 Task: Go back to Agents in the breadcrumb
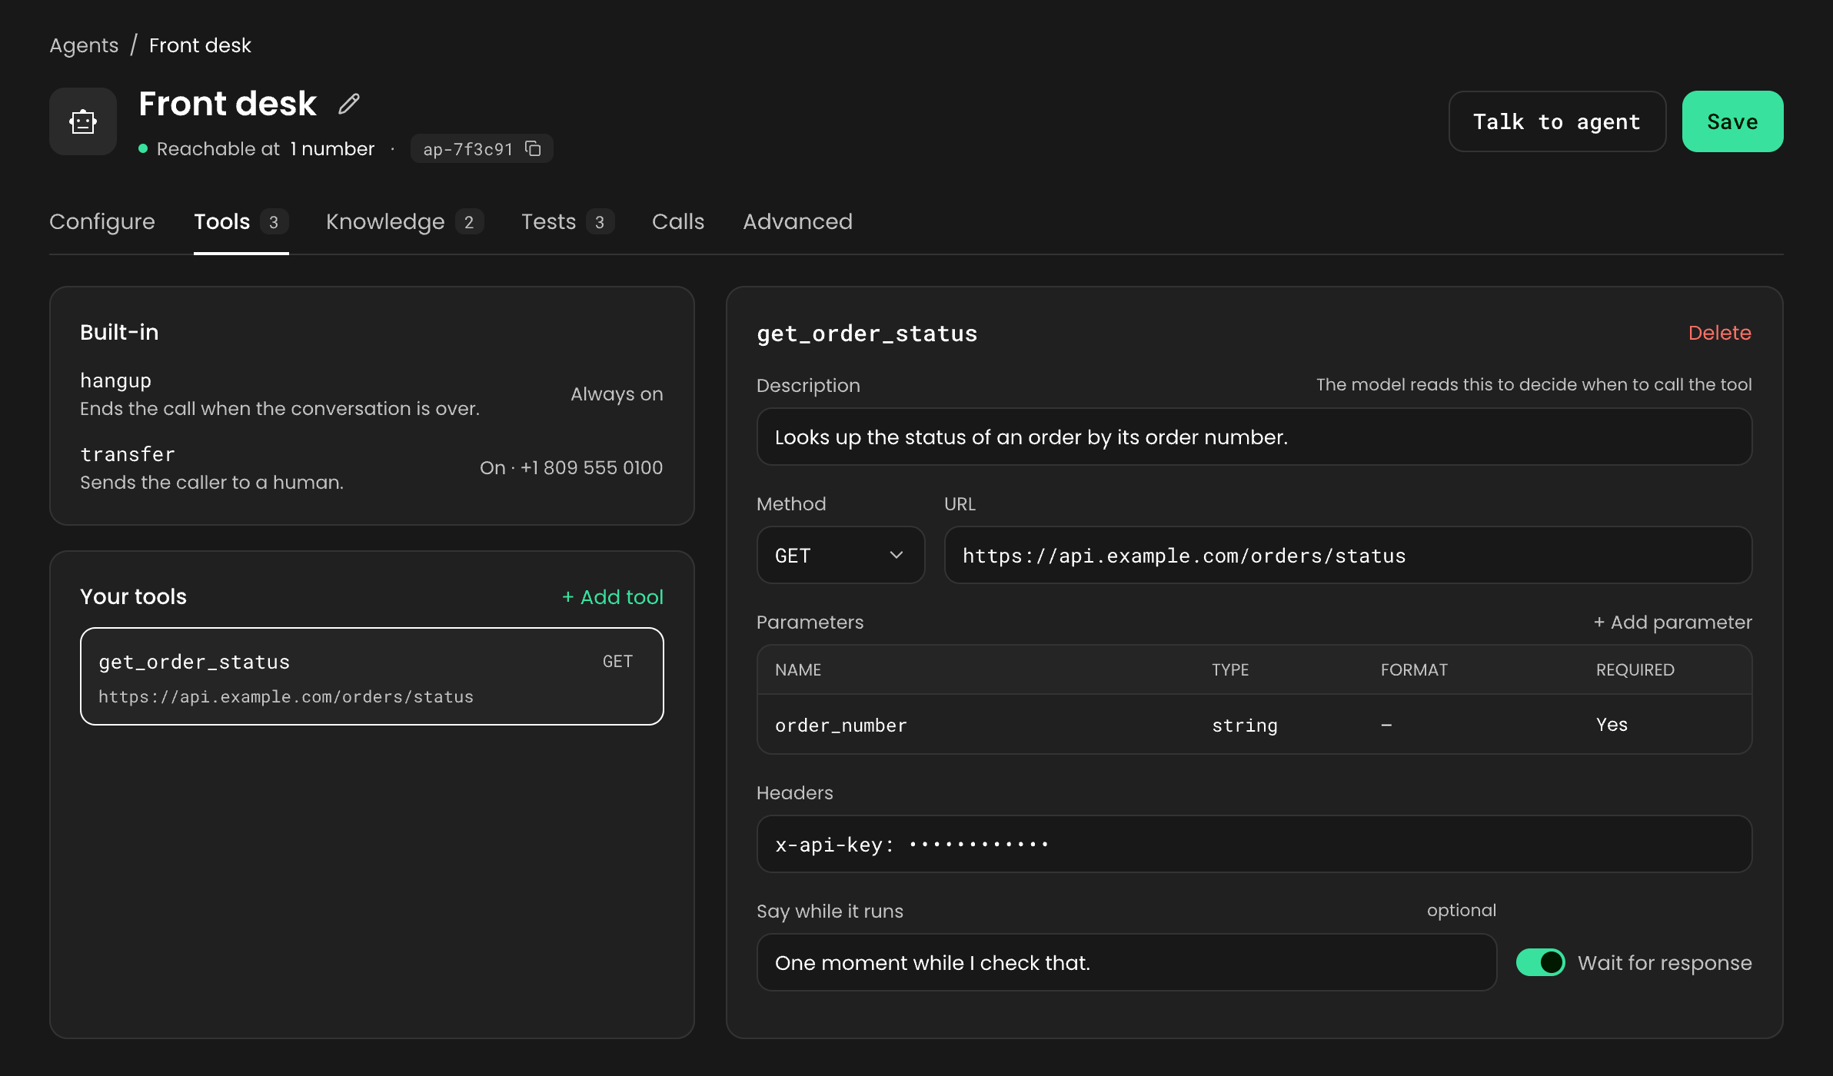click(x=84, y=45)
